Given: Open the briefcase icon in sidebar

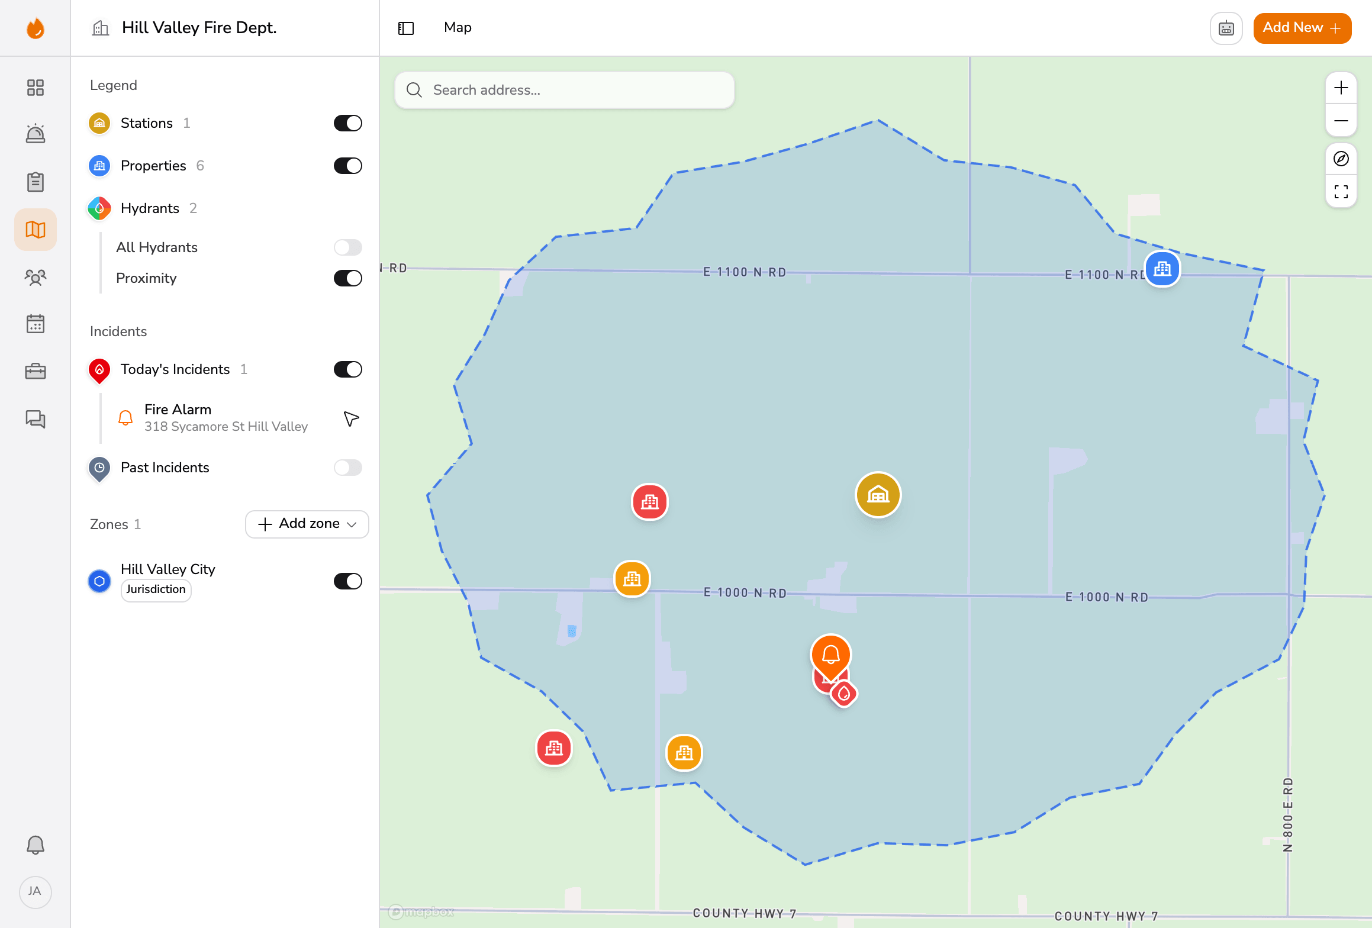Looking at the screenshot, I should pyautogui.click(x=36, y=371).
